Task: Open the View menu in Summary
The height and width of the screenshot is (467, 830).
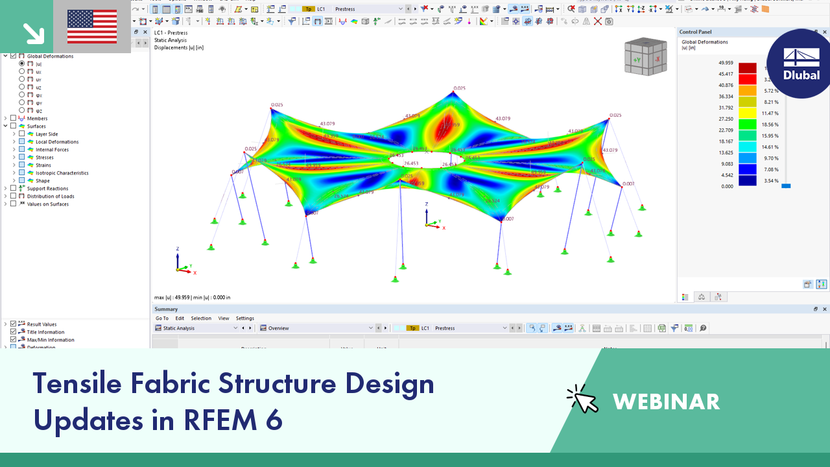Action: [224, 318]
